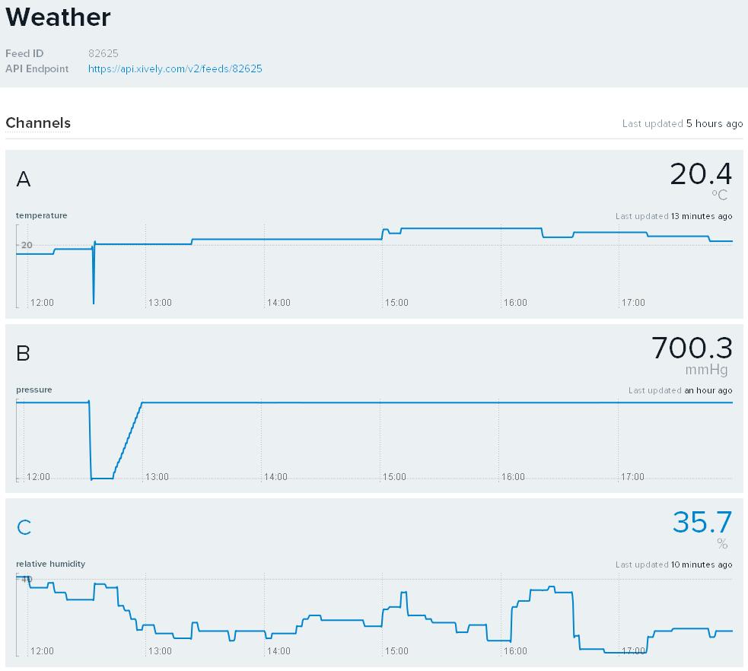Image resolution: width=748 pixels, height=671 pixels.
Task: Click the 20.4 temperature value
Action: click(701, 174)
